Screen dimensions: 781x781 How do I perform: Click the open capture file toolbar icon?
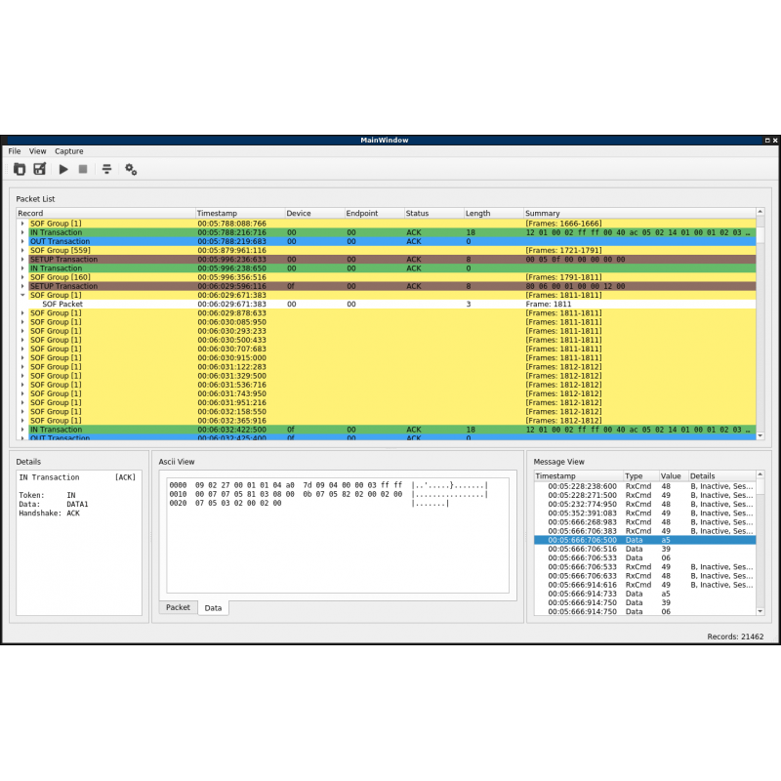coord(20,169)
